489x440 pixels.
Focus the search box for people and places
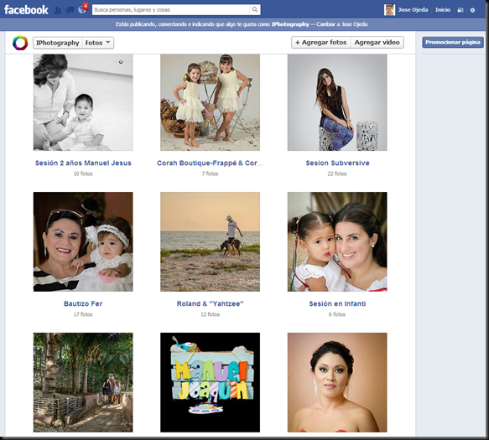[x=171, y=10]
